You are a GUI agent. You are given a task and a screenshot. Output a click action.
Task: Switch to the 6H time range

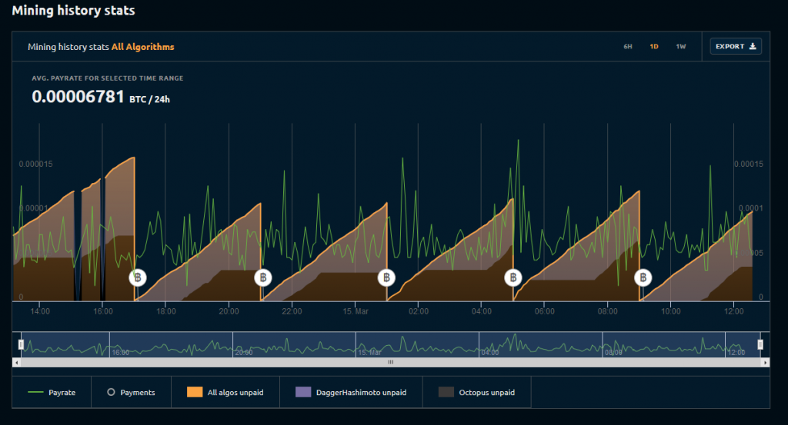pos(628,47)
